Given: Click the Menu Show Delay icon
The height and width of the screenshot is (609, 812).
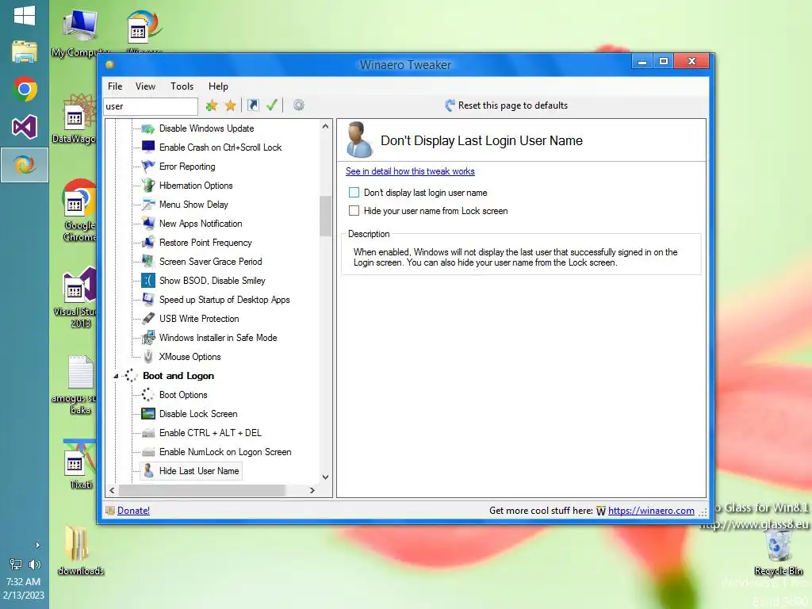Looking at the screenshot, I should pos(148,205).
